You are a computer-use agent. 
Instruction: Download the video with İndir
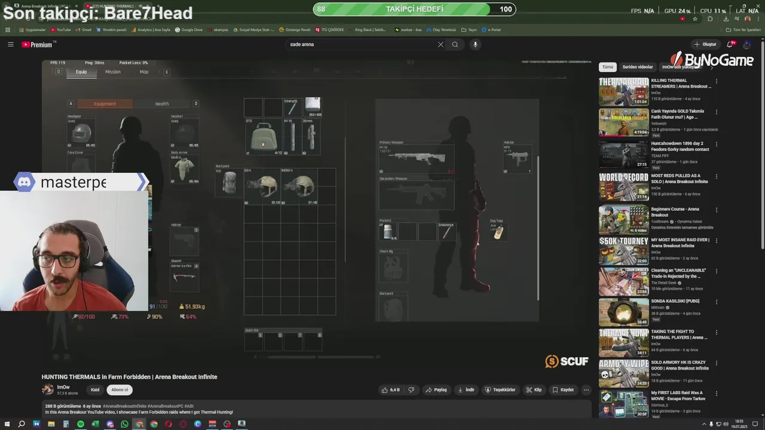click(x=466, y=390)
